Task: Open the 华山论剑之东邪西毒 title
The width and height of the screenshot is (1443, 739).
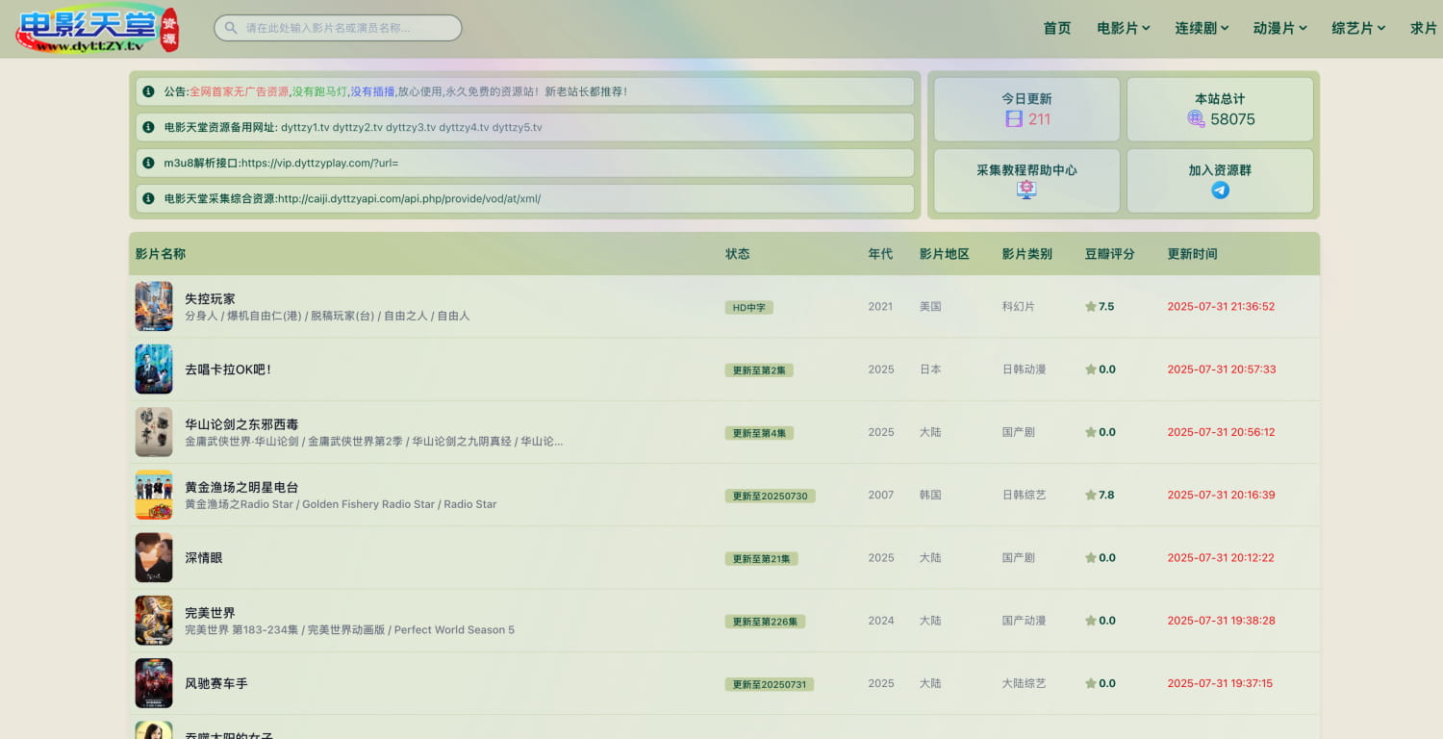Action: click(241, 424)
